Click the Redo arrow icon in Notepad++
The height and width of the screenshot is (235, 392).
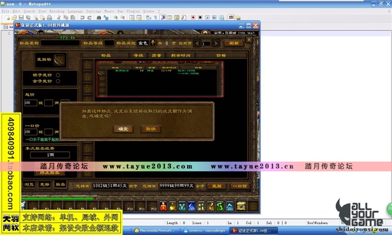click(x=89, y=18)
